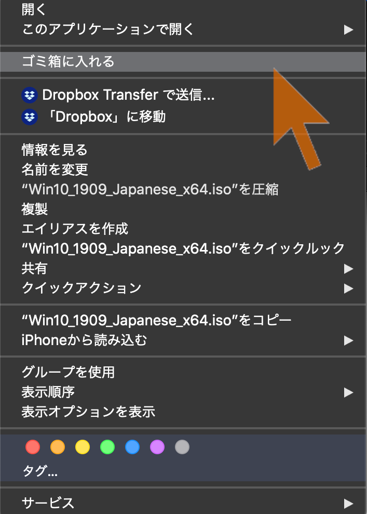Expand arrow next to クイックアクション
The image size is (367, 514).
[348, 288]
